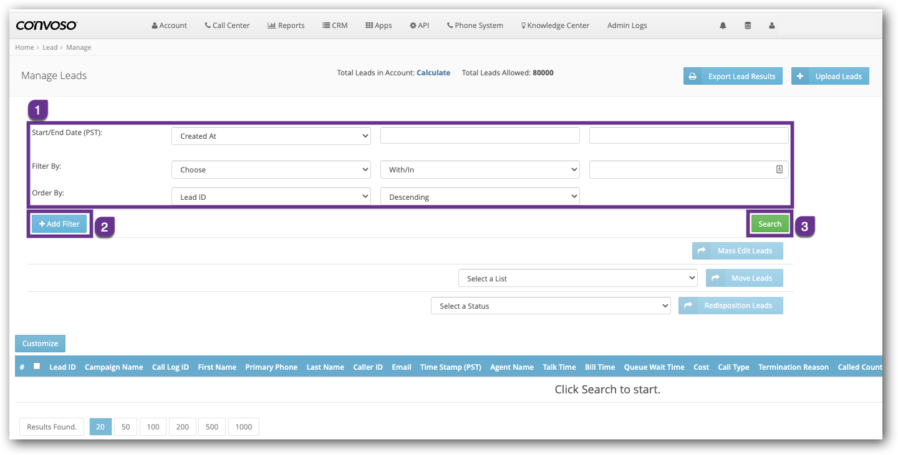The height and width of the screenshot is (455, 898).
Task: Open the user profile icon
Action: click(772, 26)
